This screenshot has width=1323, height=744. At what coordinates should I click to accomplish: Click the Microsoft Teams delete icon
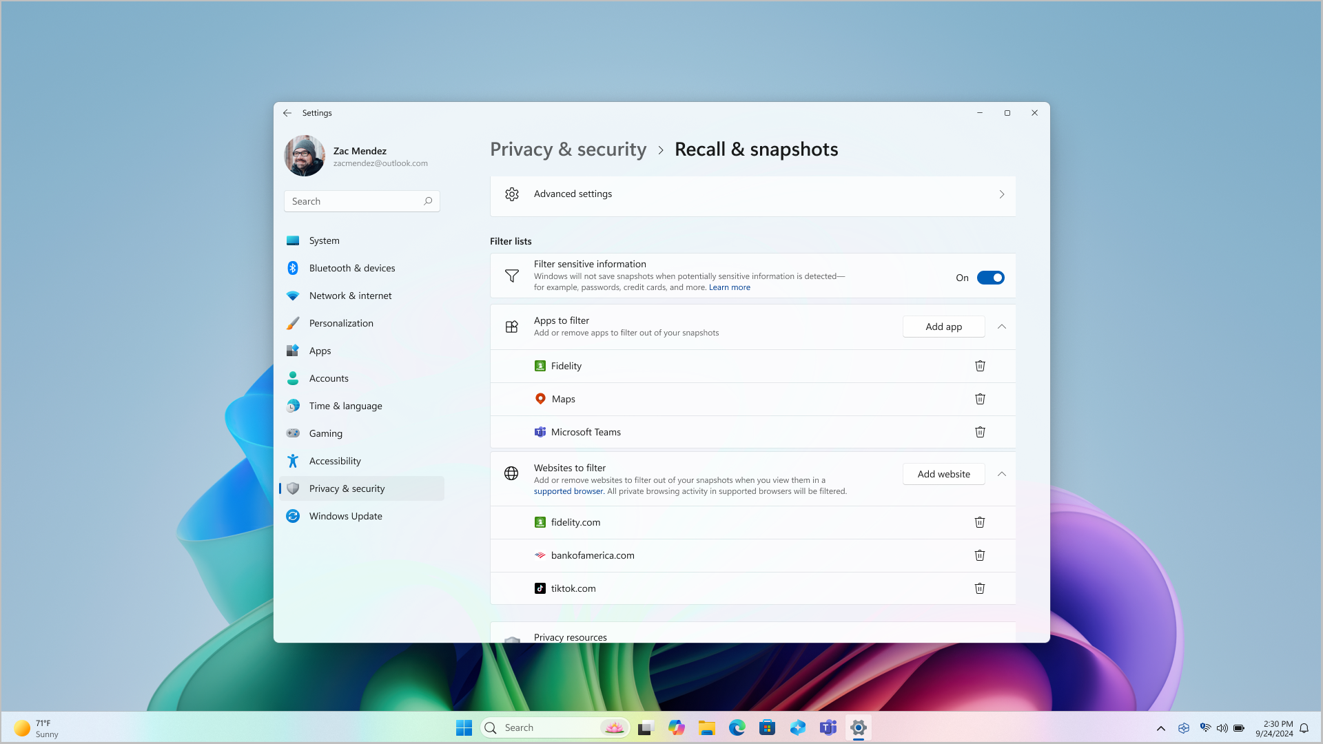pyautogui.click(x=980, y=431)
